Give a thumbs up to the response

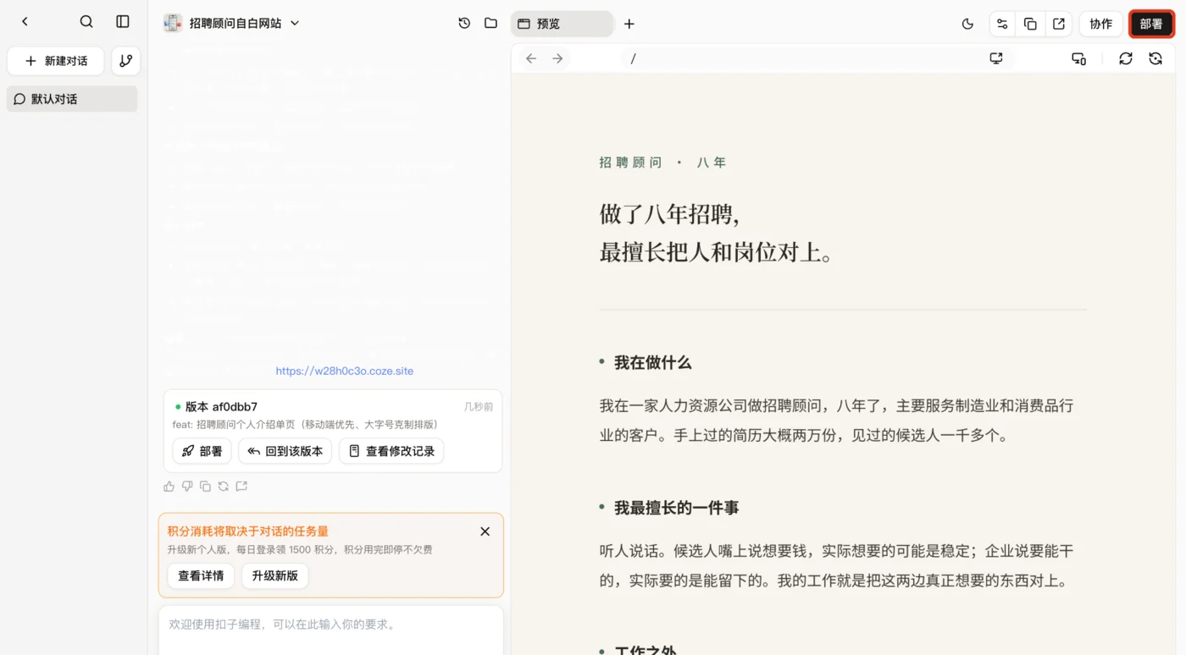(169, 486)
